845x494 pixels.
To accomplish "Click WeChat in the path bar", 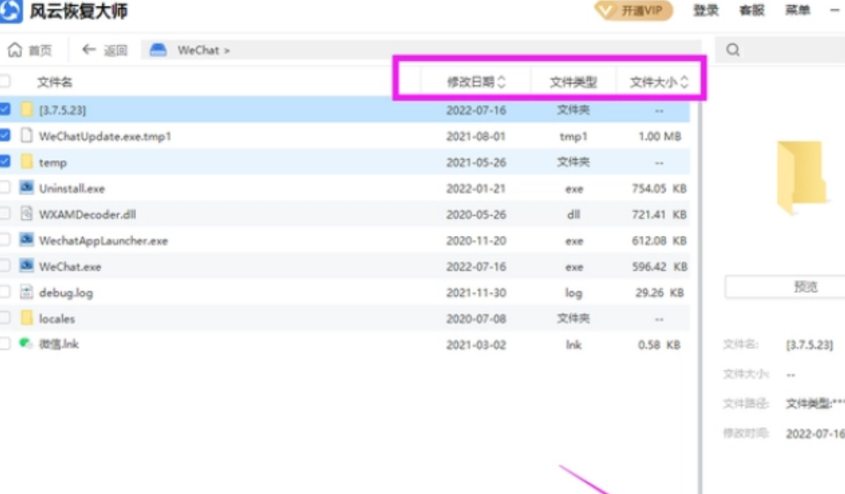I will 198,50.
